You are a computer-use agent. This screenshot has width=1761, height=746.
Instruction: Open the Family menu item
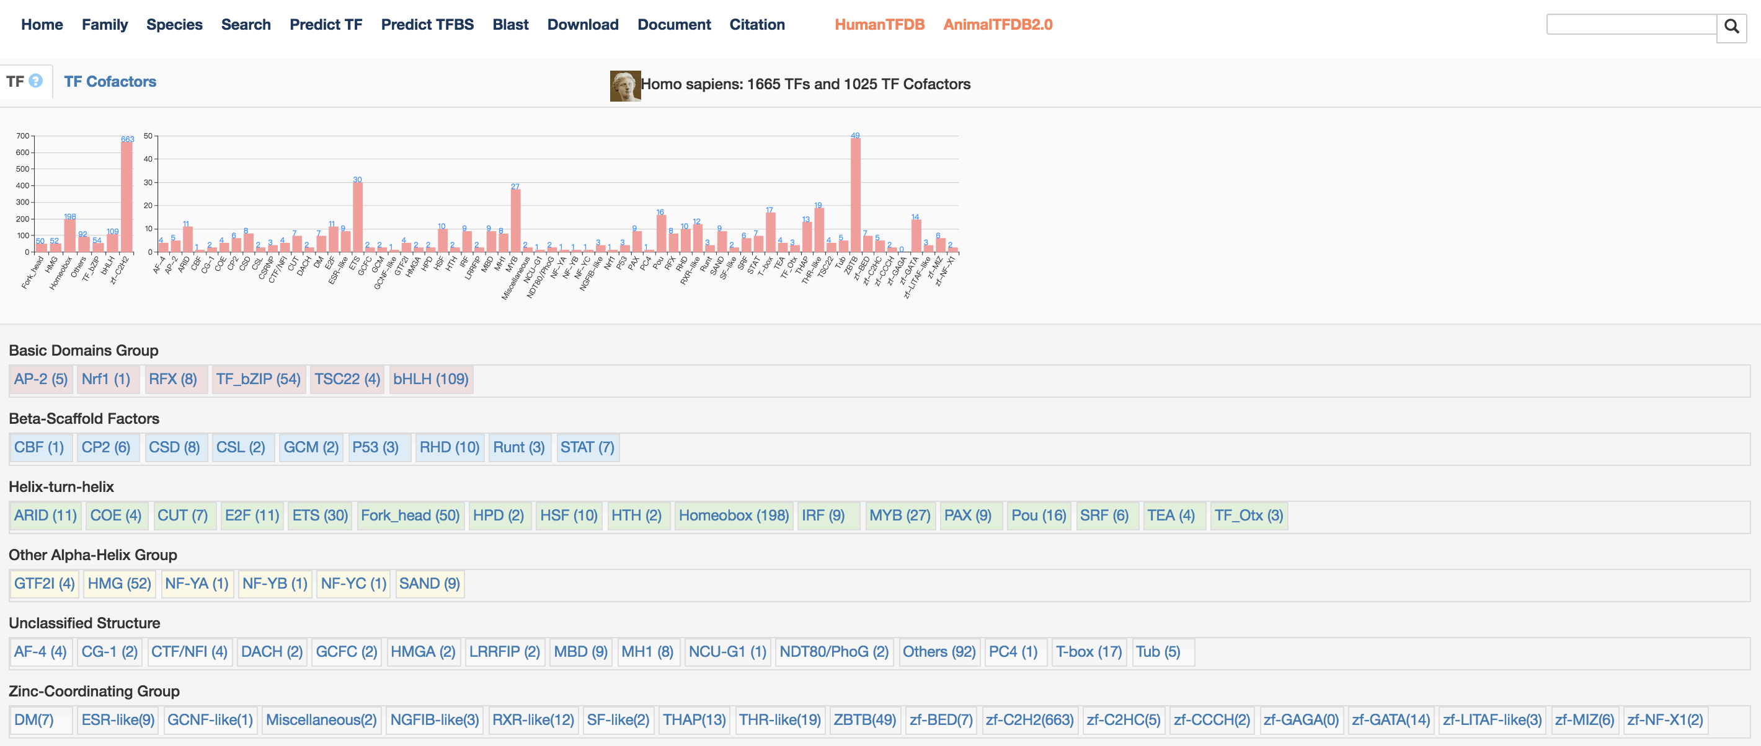point(105,25)
